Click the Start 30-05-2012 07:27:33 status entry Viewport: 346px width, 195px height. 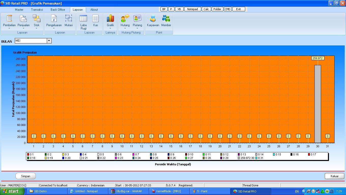(x=140, y=185)
